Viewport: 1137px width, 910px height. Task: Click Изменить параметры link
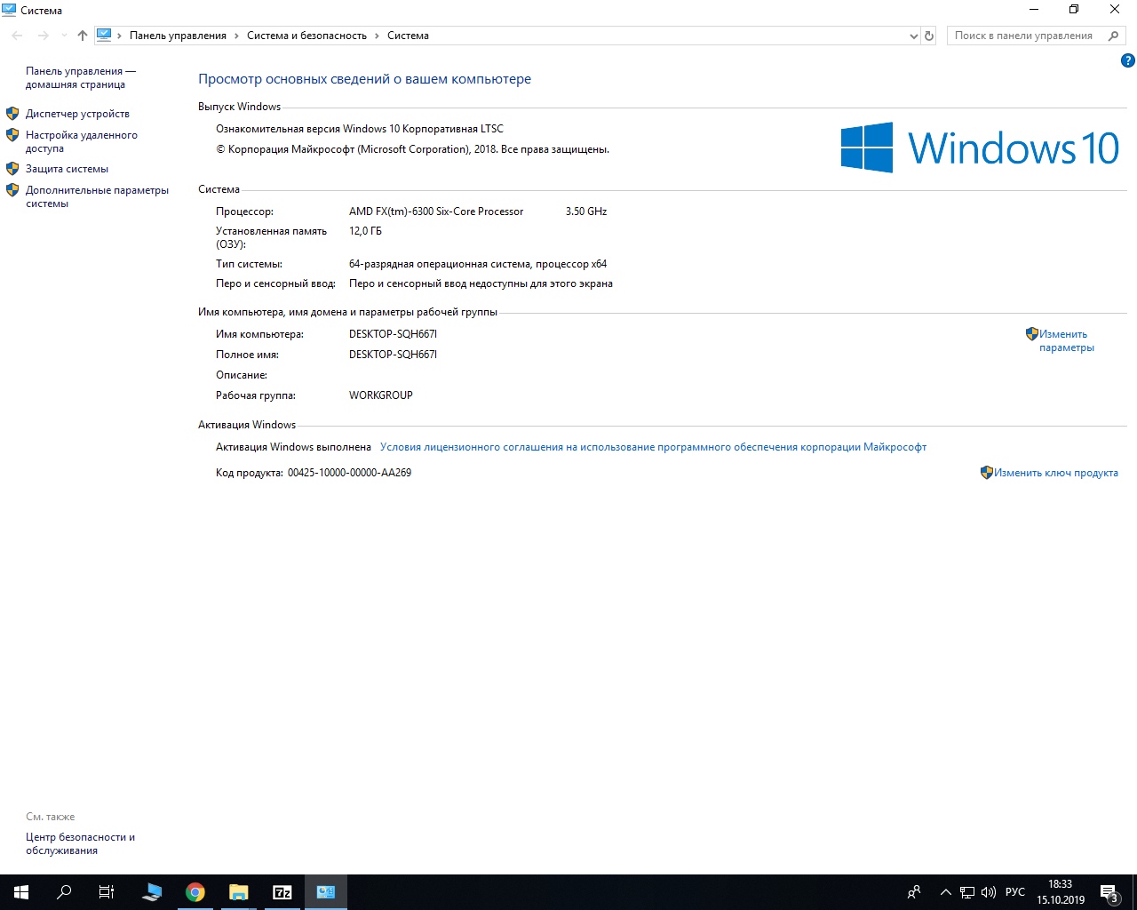tap(1067, 340)
